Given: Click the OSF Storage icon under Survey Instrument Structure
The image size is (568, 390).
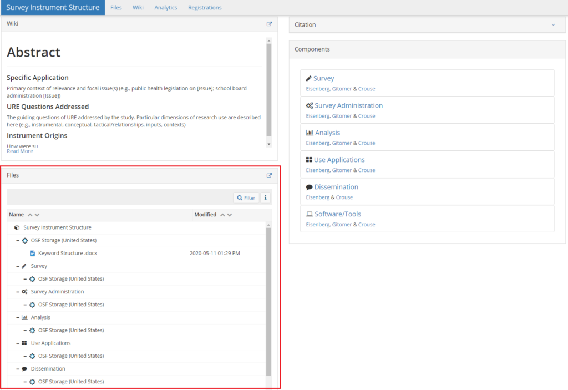Looking at the screenshot, I should click(x=25, y=241).
